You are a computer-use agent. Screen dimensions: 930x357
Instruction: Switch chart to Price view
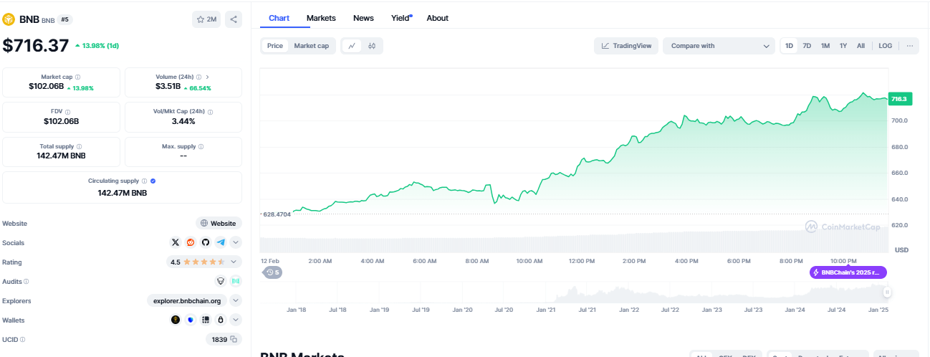(275, 46)
